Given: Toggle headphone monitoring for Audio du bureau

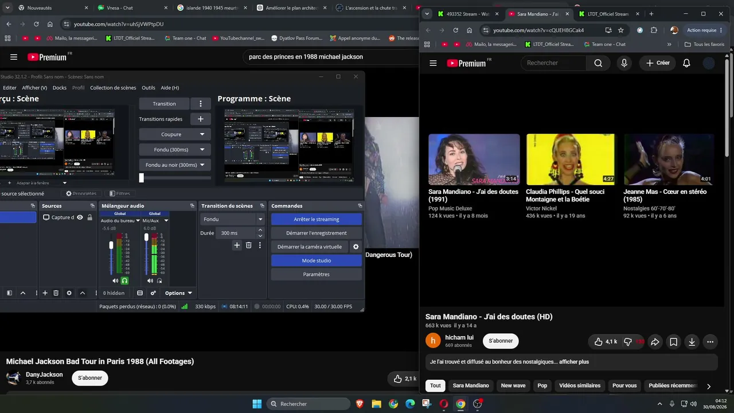Looking at the screenshot, I should [124, 280].
